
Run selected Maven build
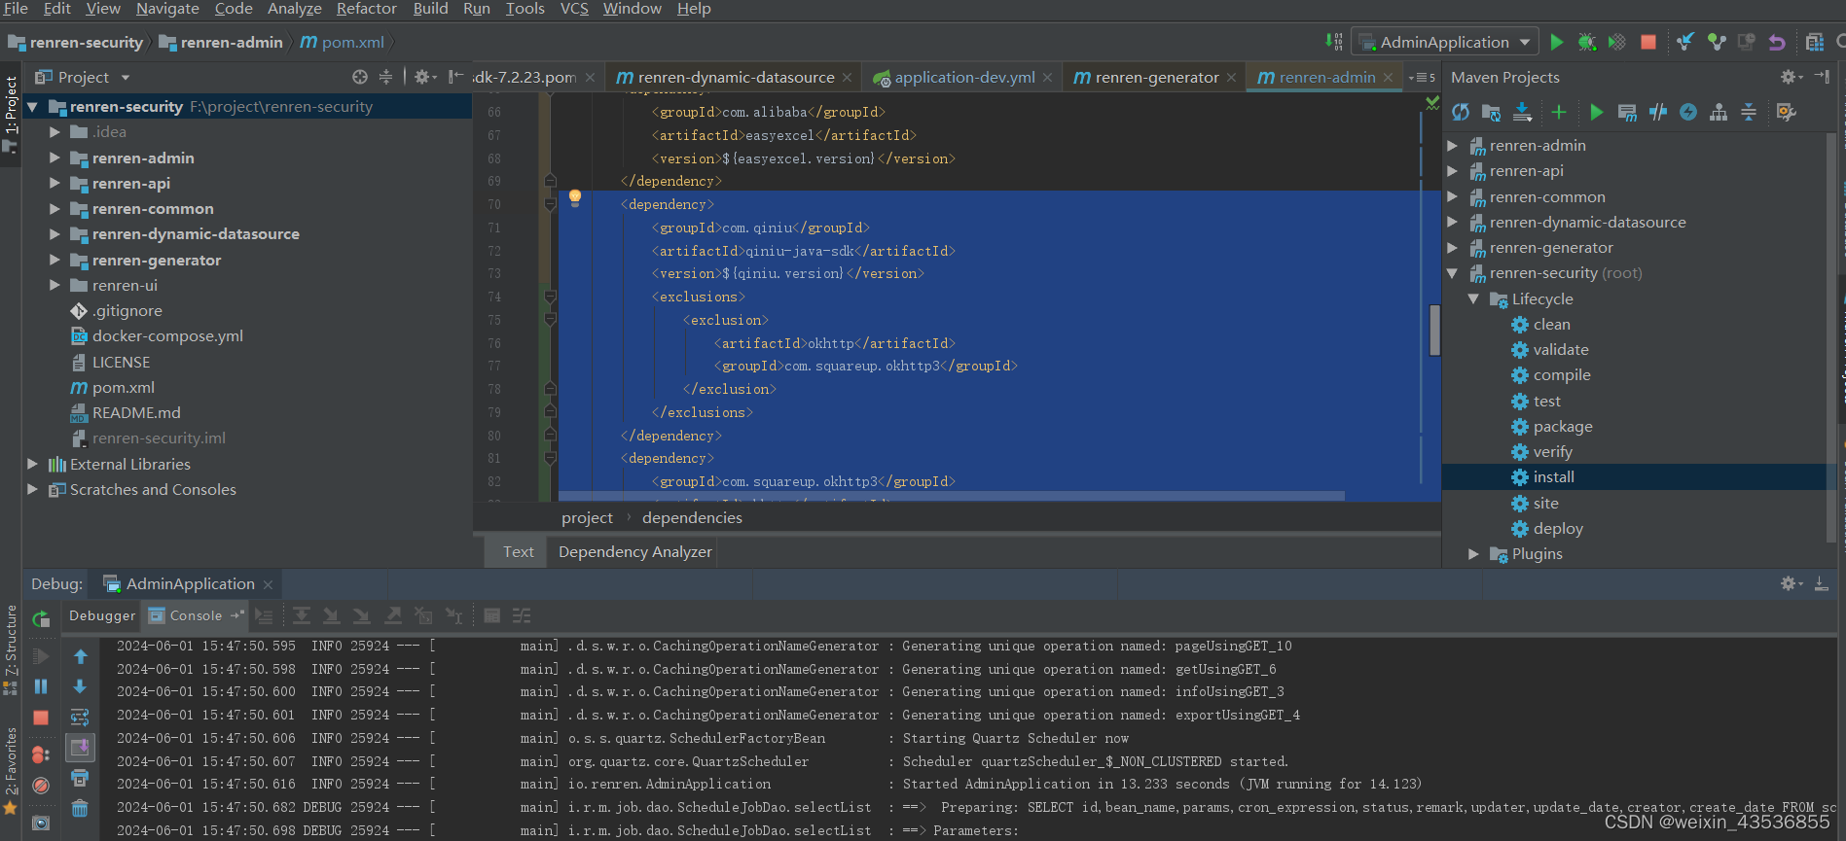coord(1596,112)
